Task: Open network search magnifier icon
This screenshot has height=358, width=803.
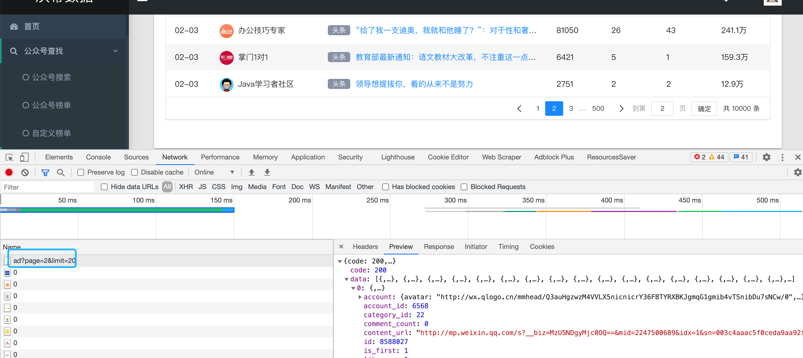Action: pos(61,172)
